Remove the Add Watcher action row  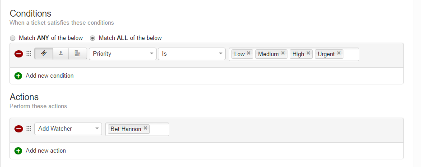coord(19,129)
